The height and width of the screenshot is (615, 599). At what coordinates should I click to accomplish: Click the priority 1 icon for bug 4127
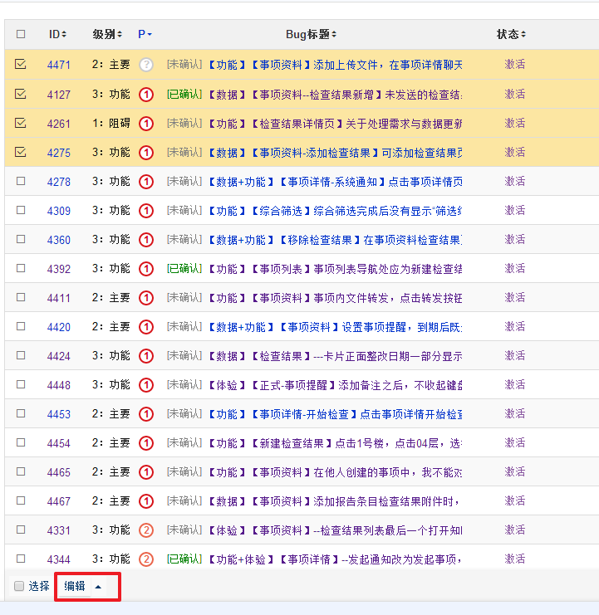(146, 95)
